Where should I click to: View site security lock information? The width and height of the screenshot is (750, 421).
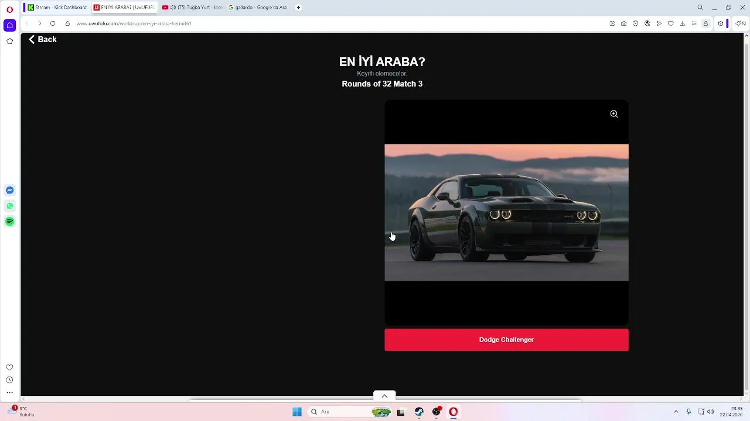coord(67,23)
